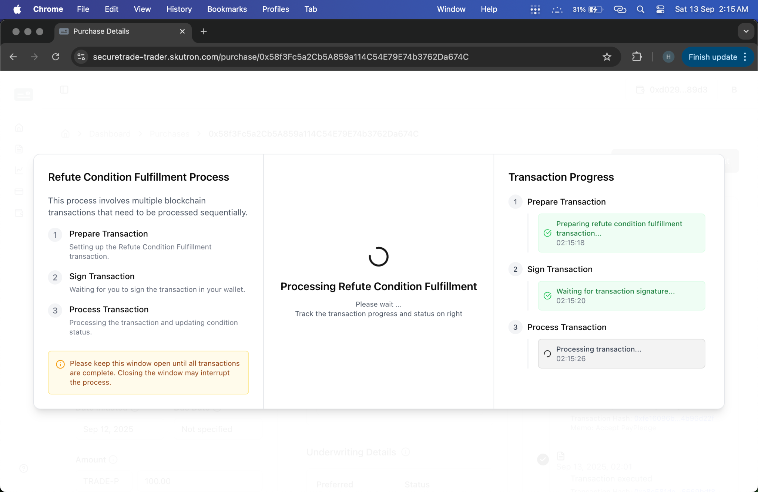Click the Purchase Details tab title
758x492 pixels.
coord(101,31)
